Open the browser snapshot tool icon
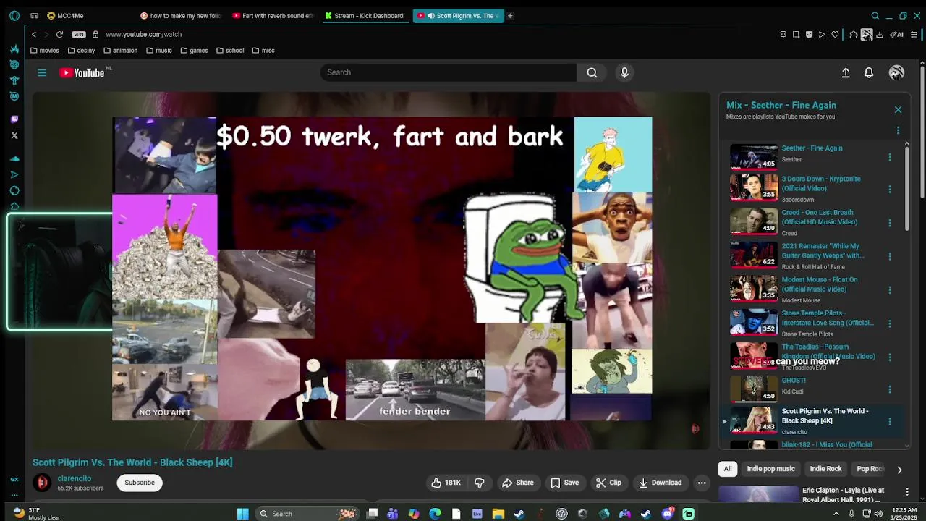 (796, 34)
